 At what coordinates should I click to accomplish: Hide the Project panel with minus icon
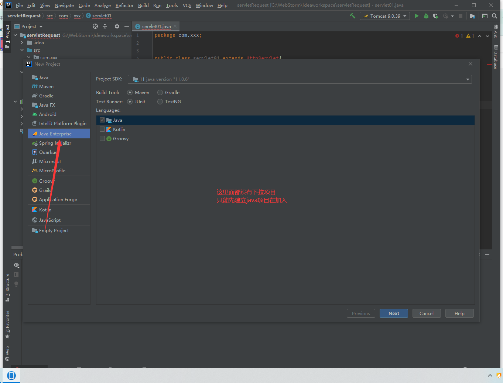[x=127, y=26]
